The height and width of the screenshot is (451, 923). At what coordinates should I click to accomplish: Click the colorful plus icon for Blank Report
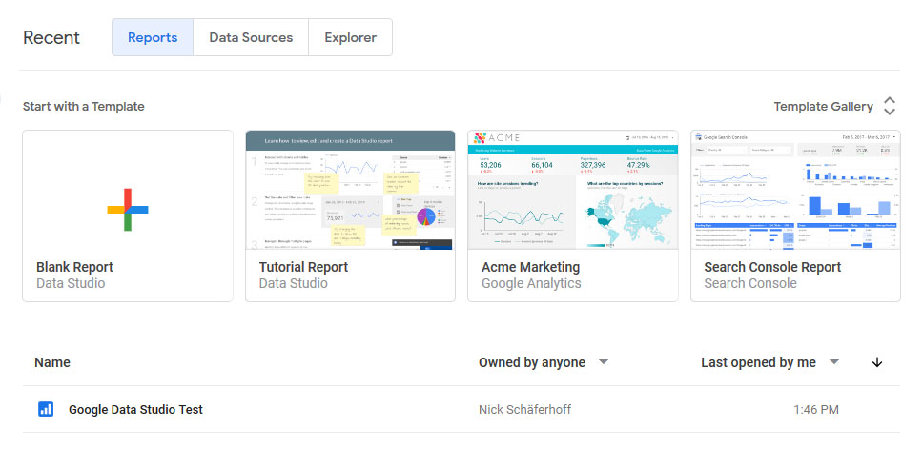coord(128,210)
